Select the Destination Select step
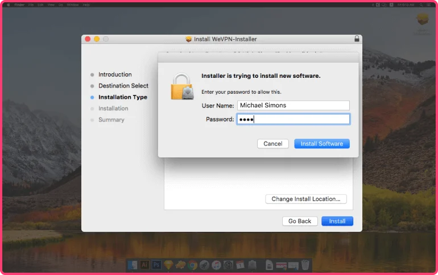Viewport: 438px width, 275px height. tap(123, 86)
